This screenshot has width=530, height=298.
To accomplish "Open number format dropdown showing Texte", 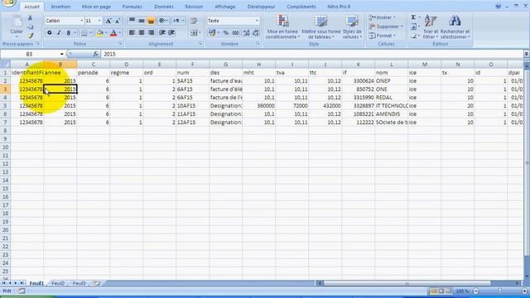I will click(257, 21).
